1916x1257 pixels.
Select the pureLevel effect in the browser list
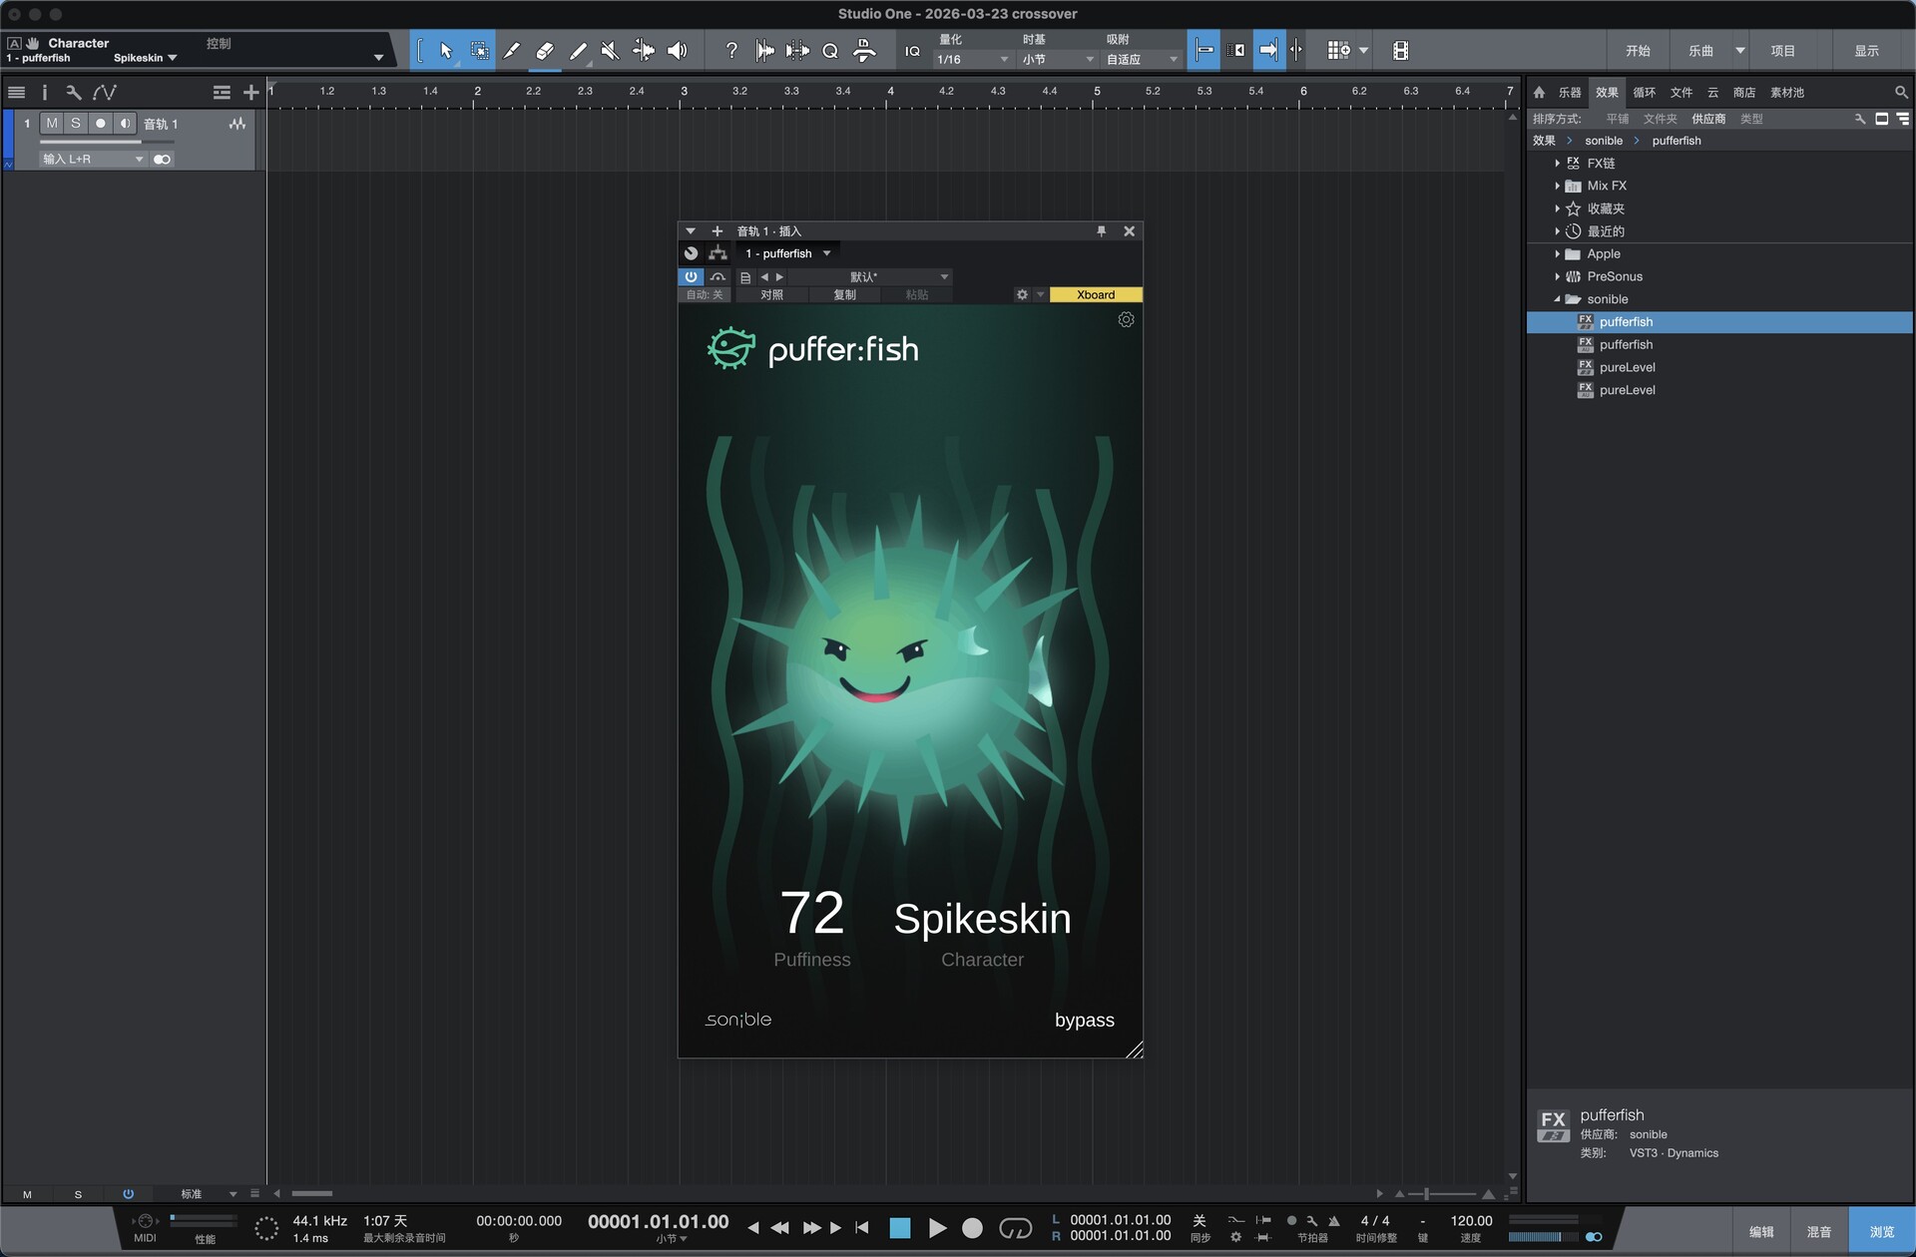(x=1628, y=367)
